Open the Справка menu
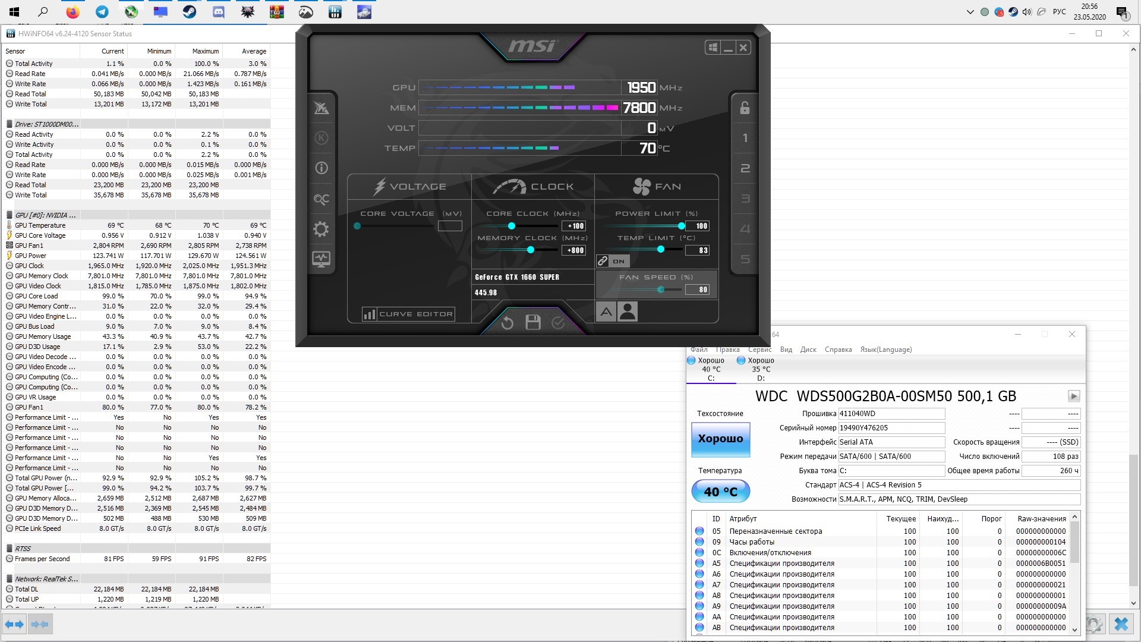This screenshot has height=642, width=1141. pos(838,350)
